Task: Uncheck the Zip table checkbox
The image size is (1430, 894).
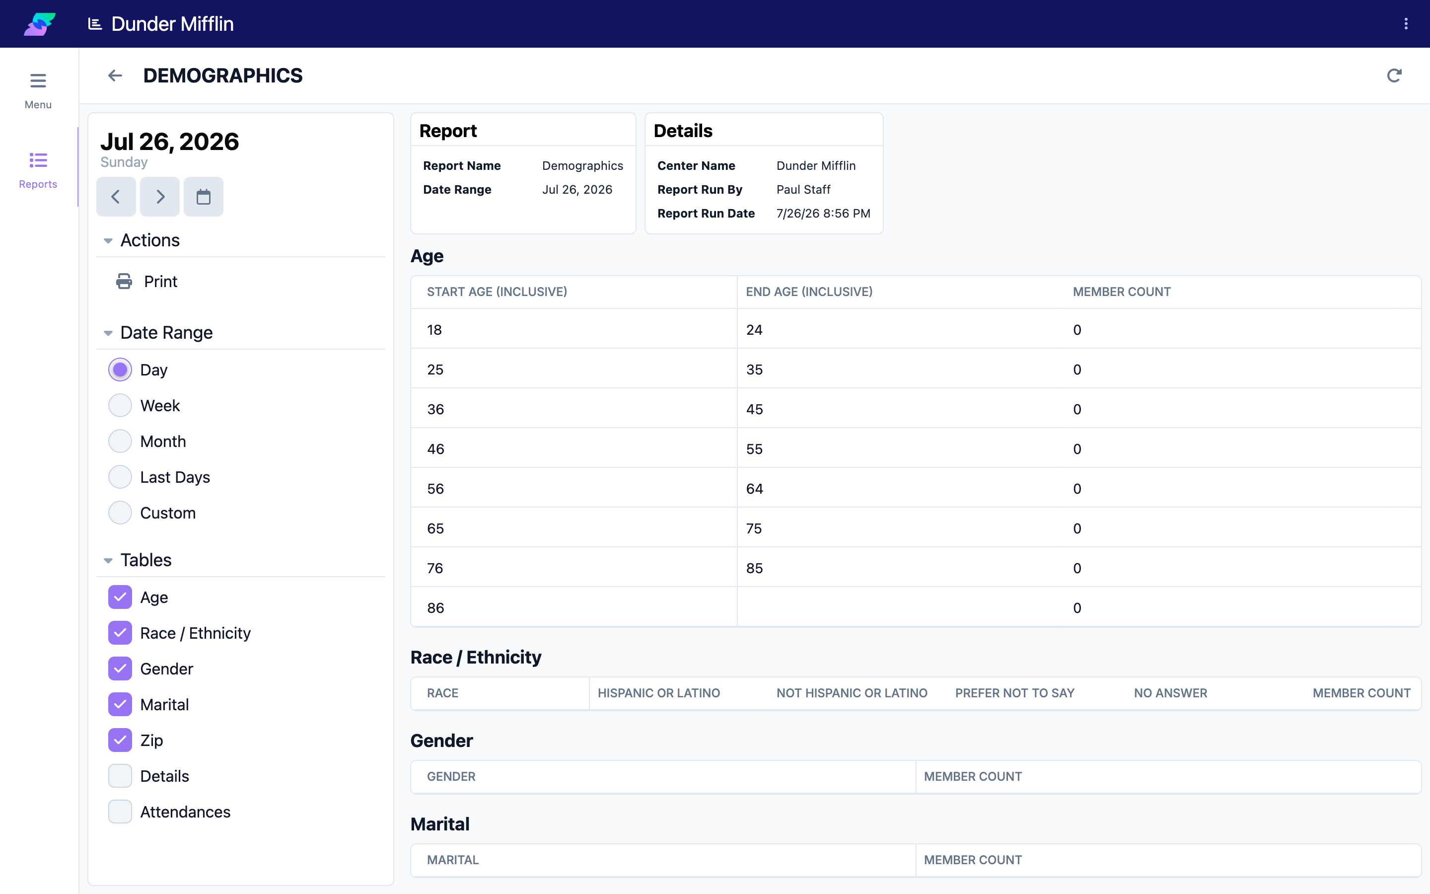Action: click(x=120, y=740)
